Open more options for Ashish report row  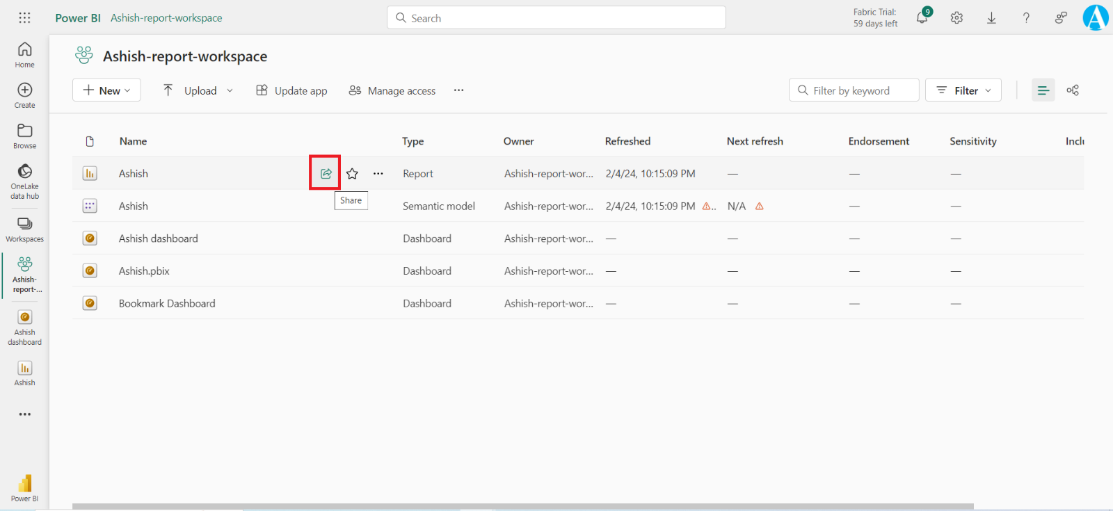[x=378, y=174]
